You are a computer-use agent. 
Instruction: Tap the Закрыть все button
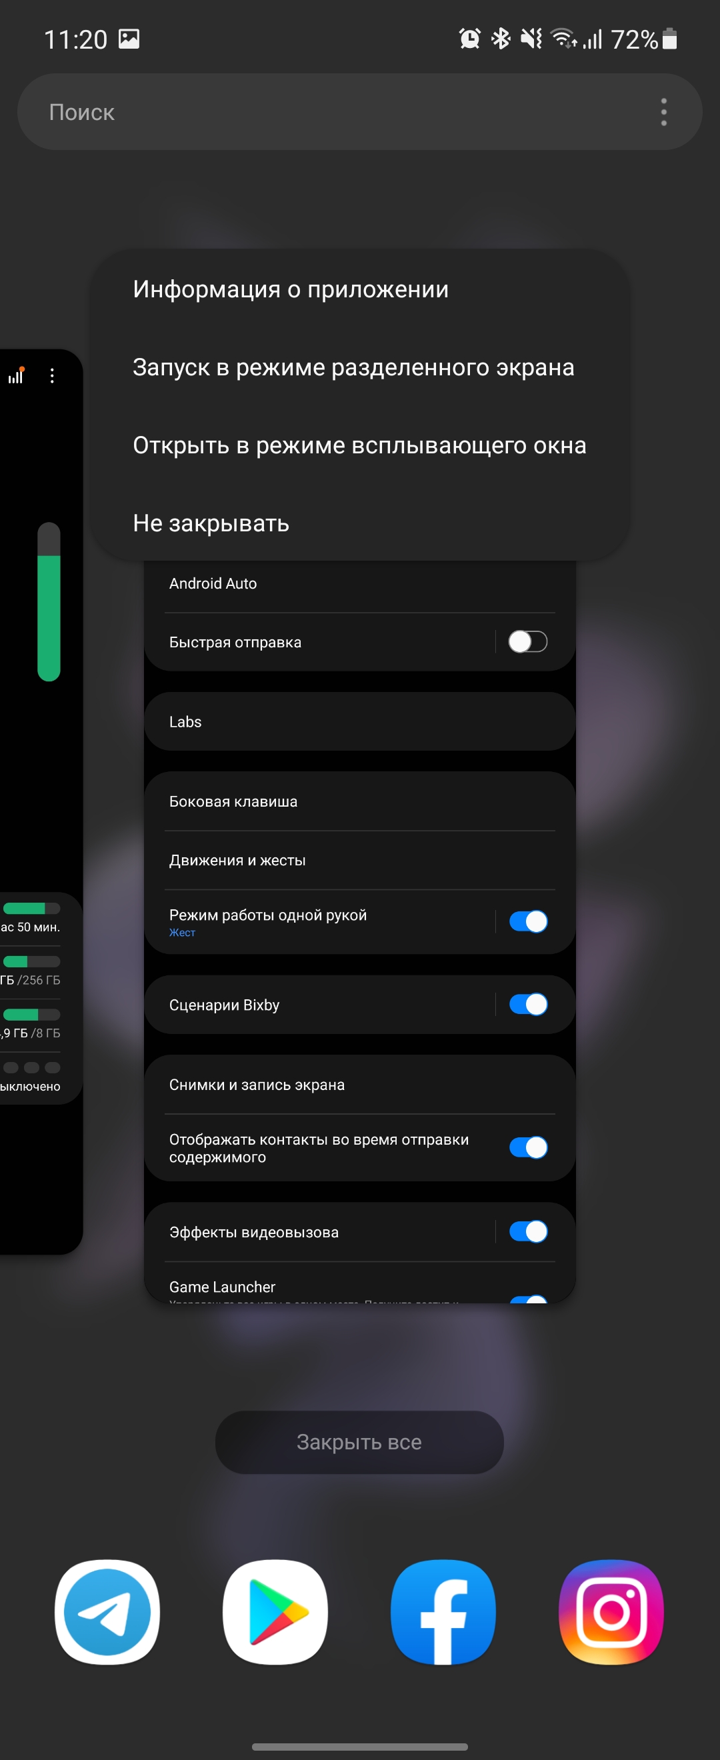tap(359, 1441)
